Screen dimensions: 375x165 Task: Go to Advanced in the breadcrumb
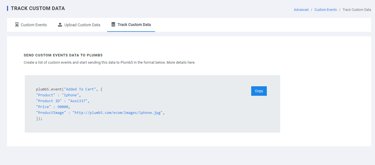coord(301,10)
